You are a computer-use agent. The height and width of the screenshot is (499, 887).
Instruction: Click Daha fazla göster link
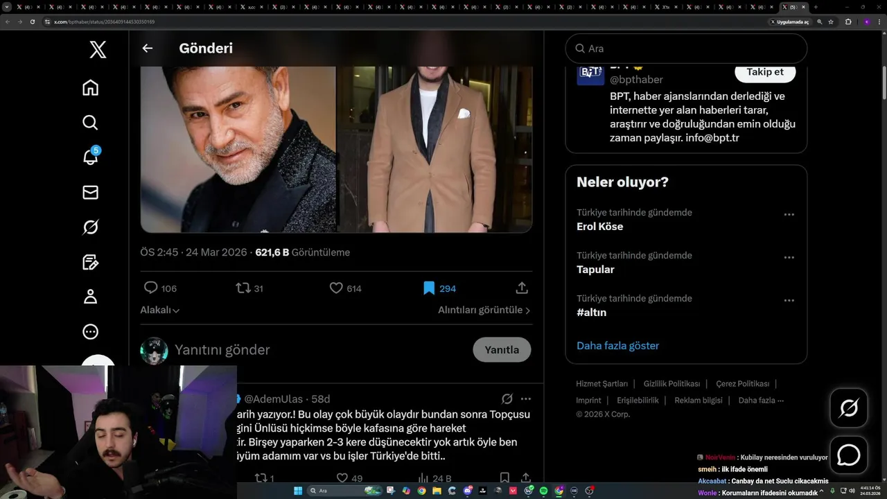click(617, 346)
